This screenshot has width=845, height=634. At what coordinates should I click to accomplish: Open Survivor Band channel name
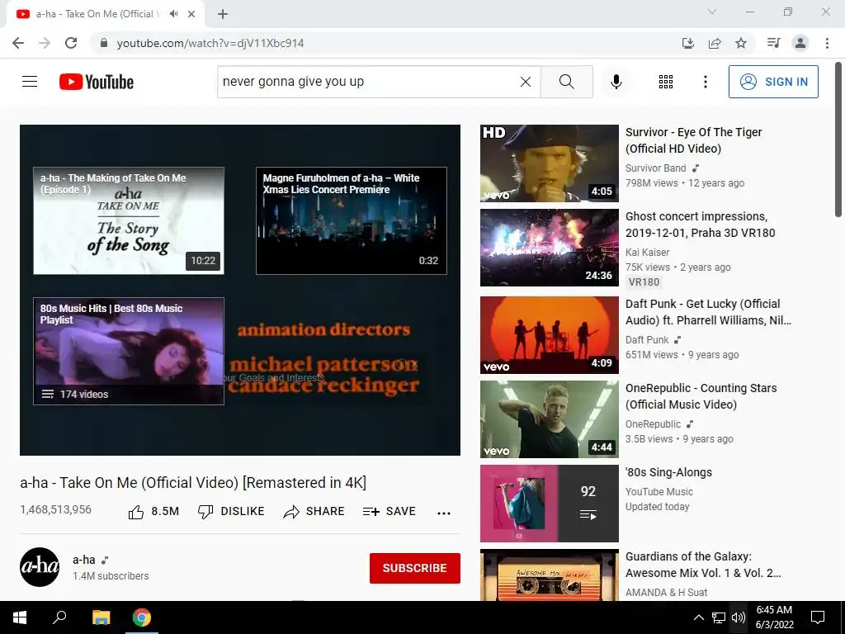(x=655, y=168)
